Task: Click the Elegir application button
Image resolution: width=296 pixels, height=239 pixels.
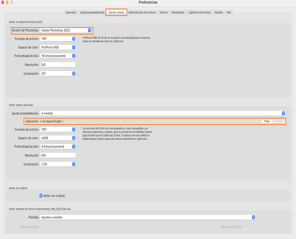Action: click(267, 121)
